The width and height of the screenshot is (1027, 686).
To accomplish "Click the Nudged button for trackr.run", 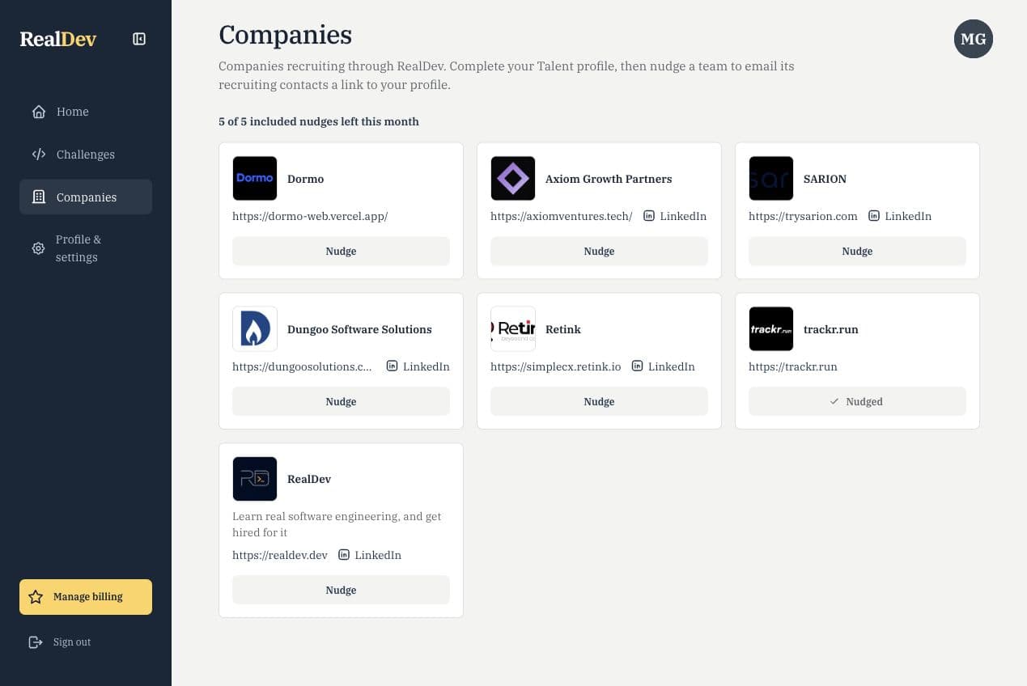I will (x=857, y=402).
